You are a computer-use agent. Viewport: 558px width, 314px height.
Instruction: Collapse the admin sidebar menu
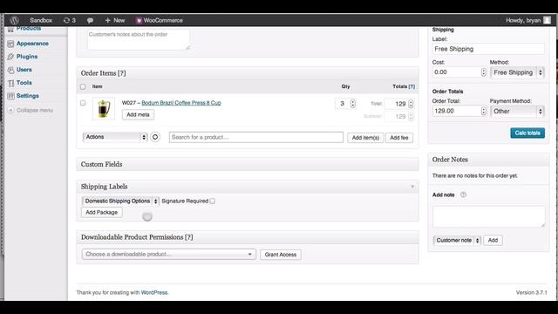31,110
